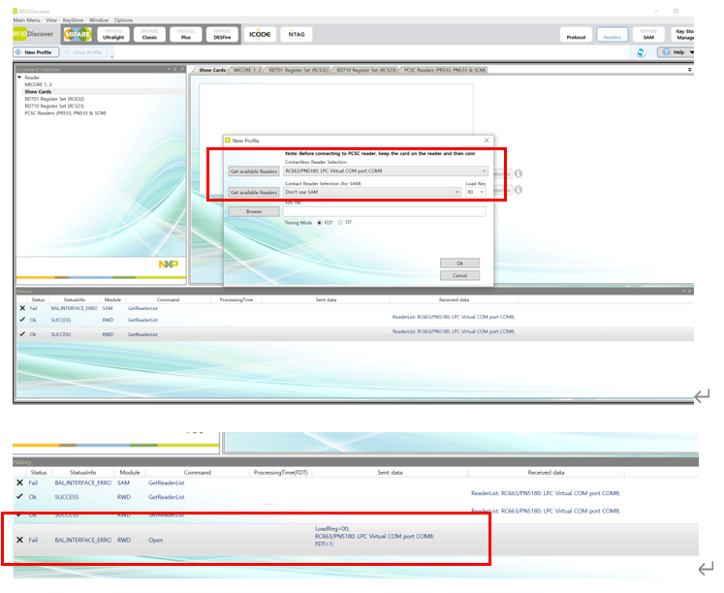Select MICORE 1, 2 in Command Selection tree
The width and height of the screenshot is (724, 593).
[x=38, y=84]
